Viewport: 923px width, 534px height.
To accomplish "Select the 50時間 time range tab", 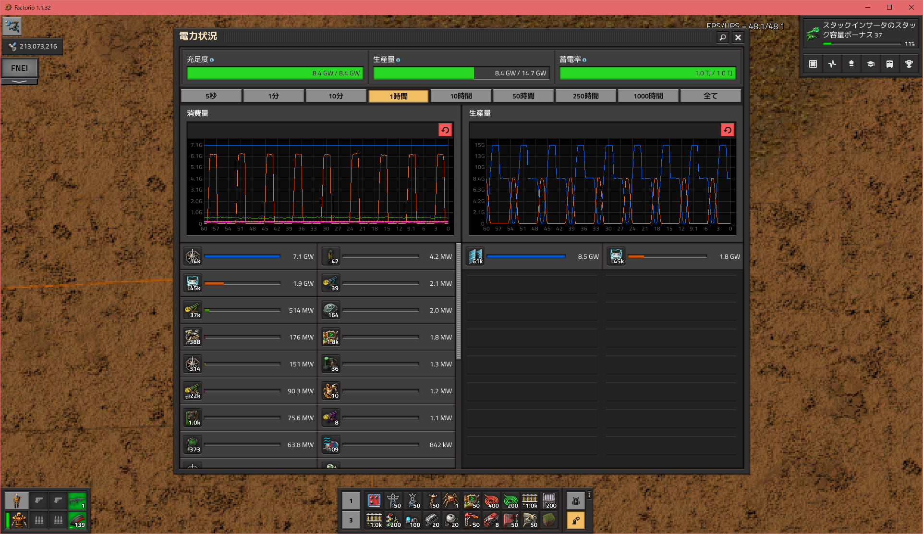I will click(523, 96).
